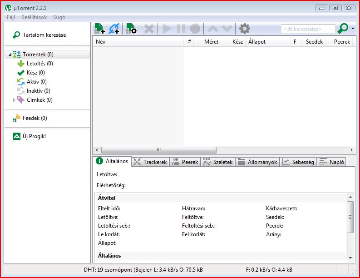Switch to the Általános tab

[x=112, y=161]
